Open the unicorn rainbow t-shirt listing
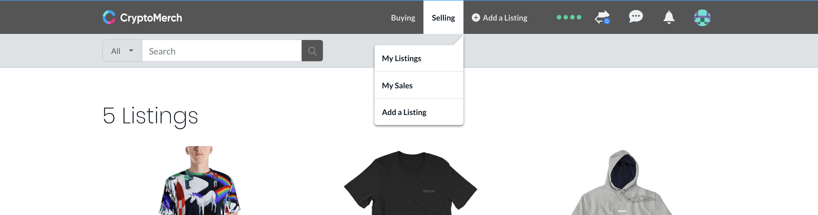Screen dimensions: 818x215 (199, 180)
